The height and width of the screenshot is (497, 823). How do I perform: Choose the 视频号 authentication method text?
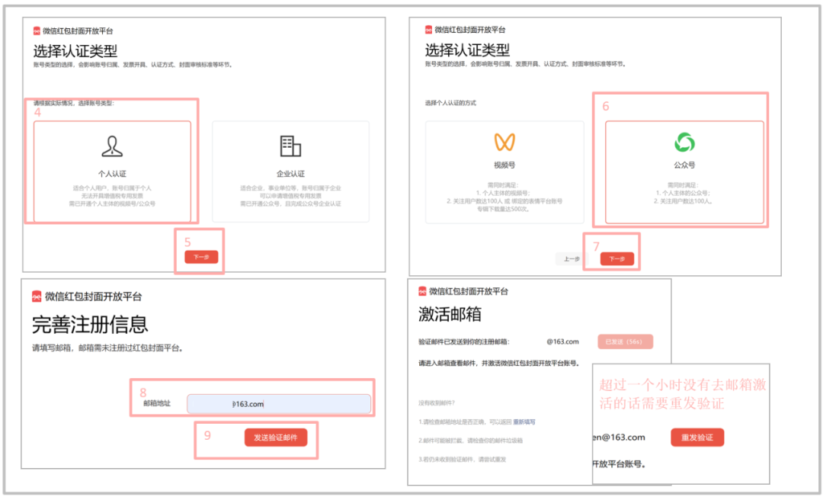pyautogui.click(x=504, y=165)
